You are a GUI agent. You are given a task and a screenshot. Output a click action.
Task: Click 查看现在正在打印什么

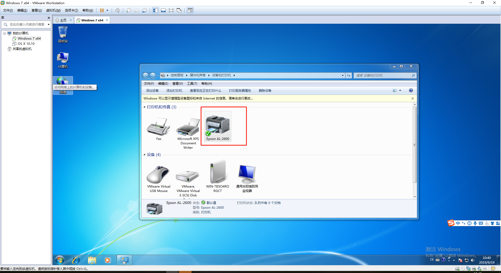[206, 91]
